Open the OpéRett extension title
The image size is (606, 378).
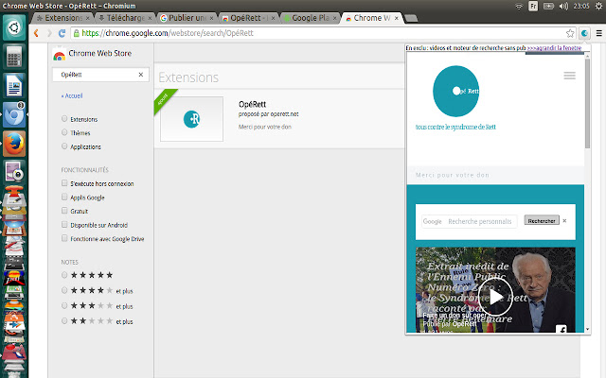[253, 104]
